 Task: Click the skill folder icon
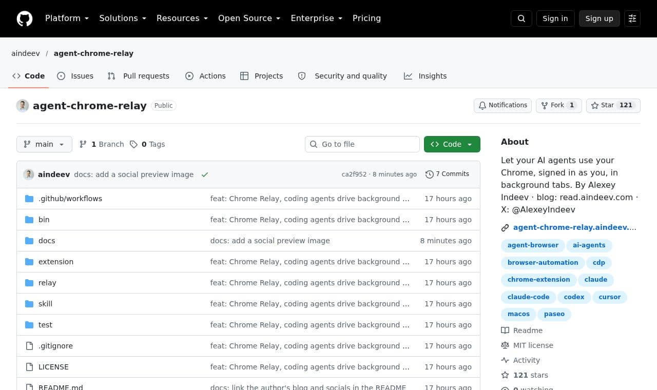click(x=29, y=304)
